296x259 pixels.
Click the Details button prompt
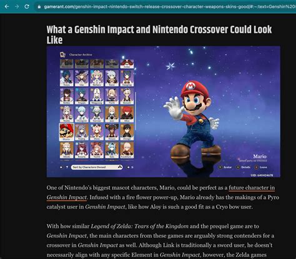(243, 167)
